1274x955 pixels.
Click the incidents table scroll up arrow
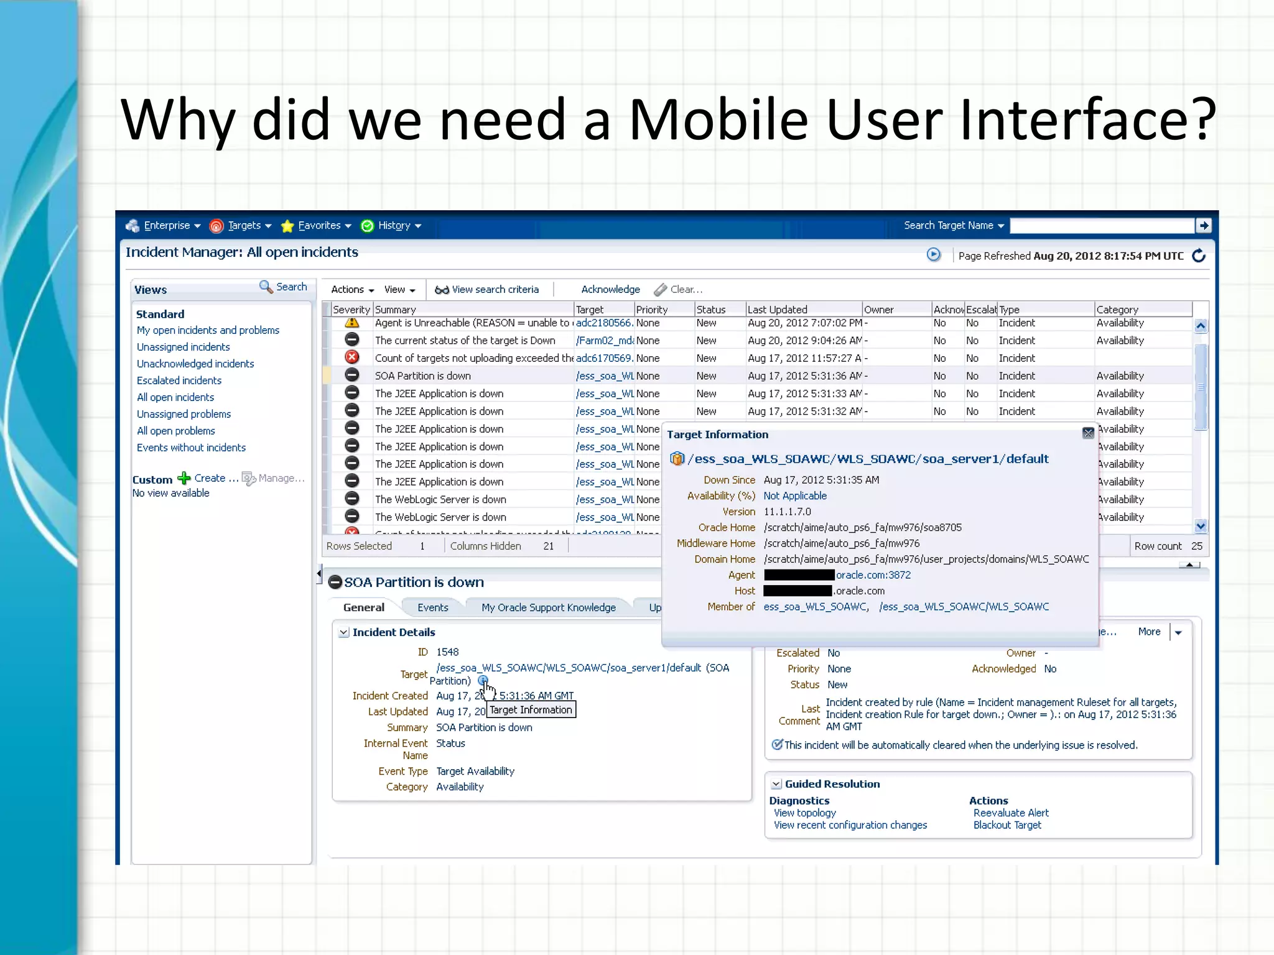coord(1201,325)
